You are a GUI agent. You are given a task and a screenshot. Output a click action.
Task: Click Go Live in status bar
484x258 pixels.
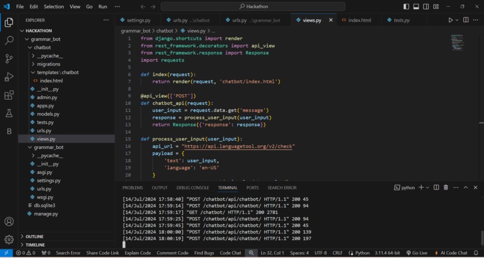[x=417, y=253]
